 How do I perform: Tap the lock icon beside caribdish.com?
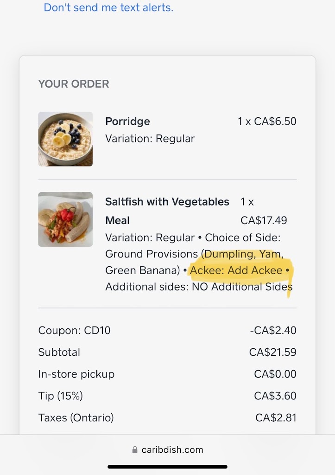[135, 449]
